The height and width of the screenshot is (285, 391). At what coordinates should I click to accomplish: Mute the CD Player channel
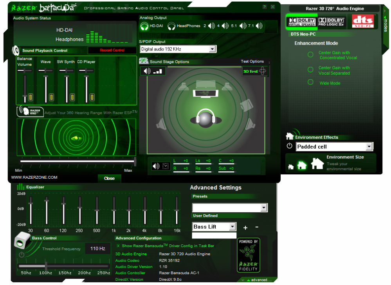point(92,97)
